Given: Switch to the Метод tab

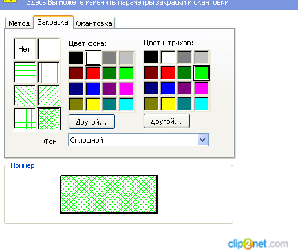Looking at the screenshot, I should point(19,23).
